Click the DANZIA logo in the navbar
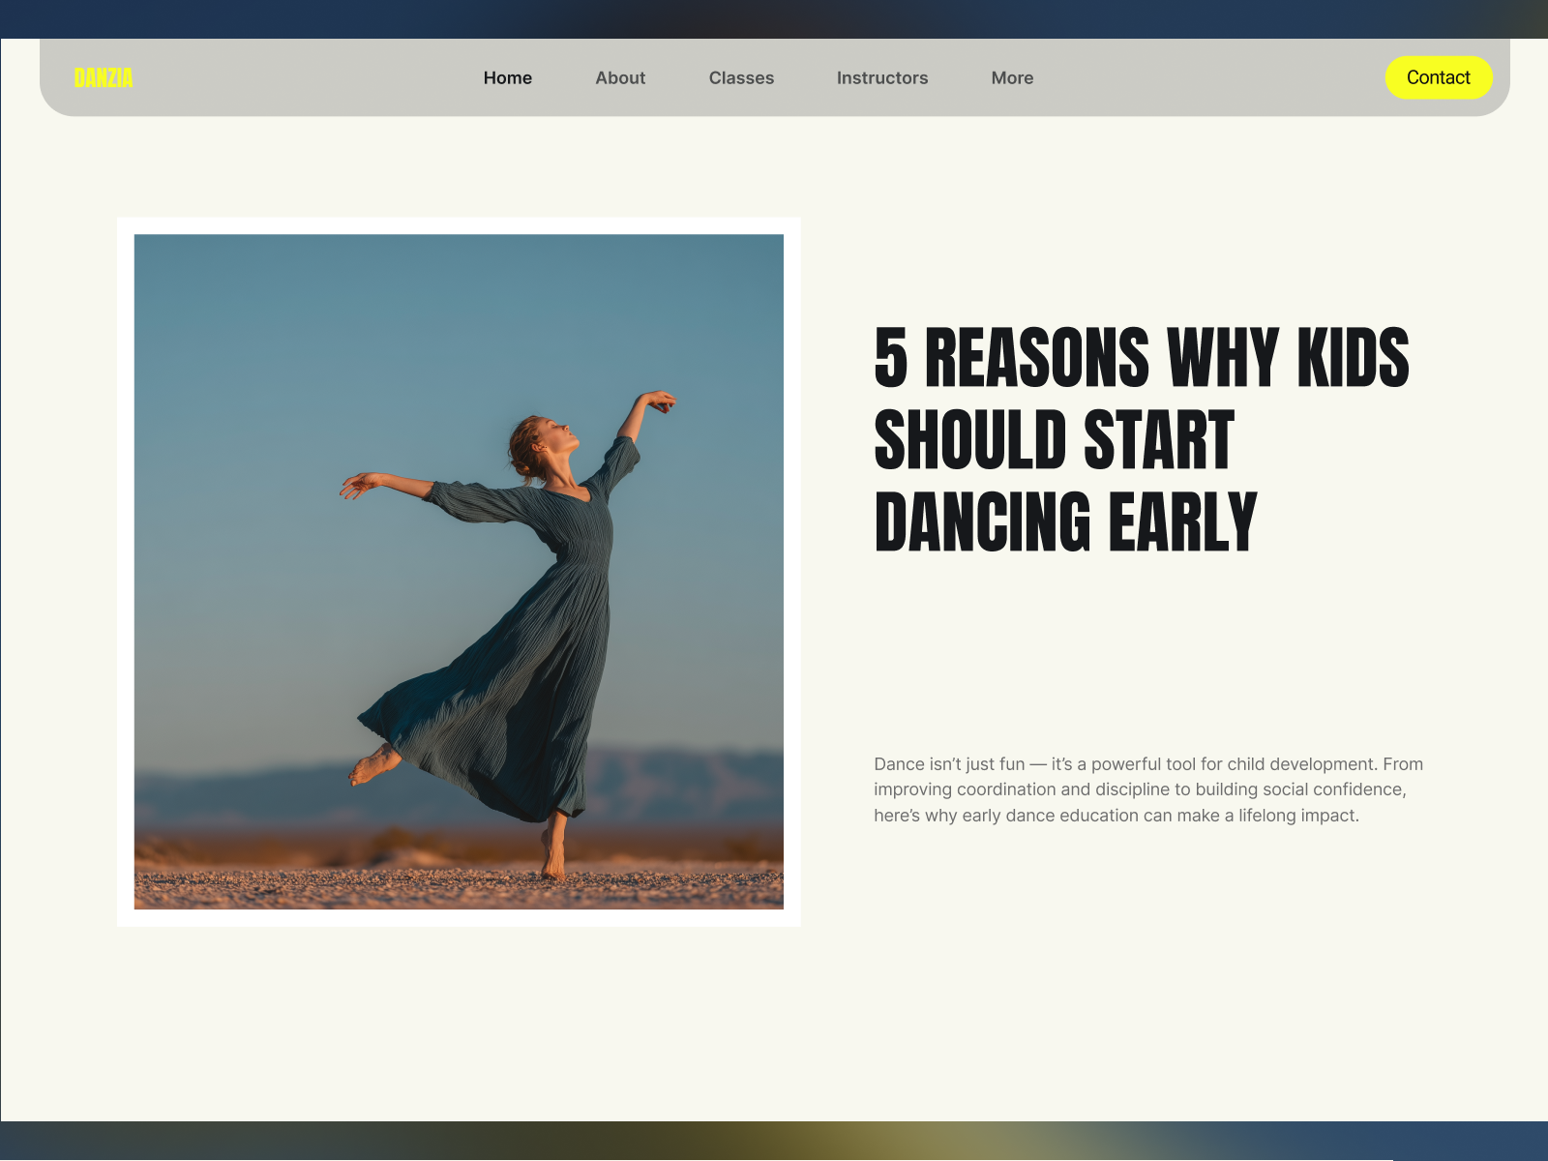Screen dimensions: 1548x1161 (x=104, y=78)
